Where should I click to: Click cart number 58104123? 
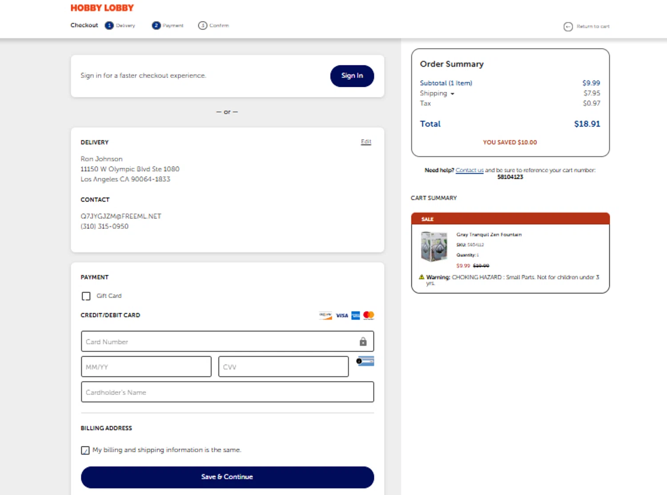(510, 177)
